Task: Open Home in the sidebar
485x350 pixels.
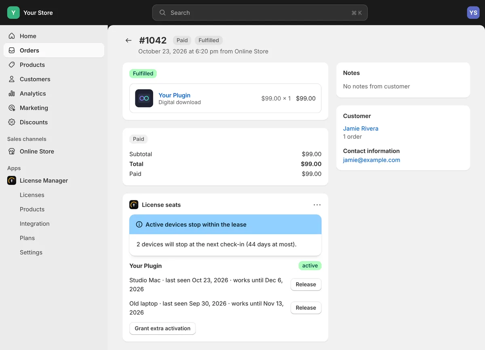Action: point(54,36)
